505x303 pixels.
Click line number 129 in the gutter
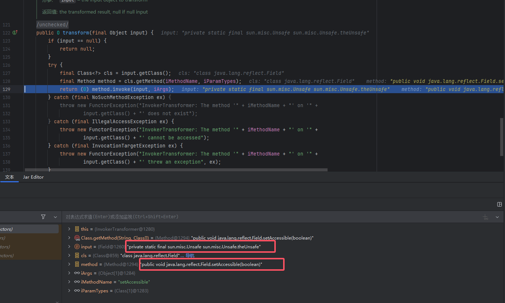pyautogui.click(x=6, y=89)
